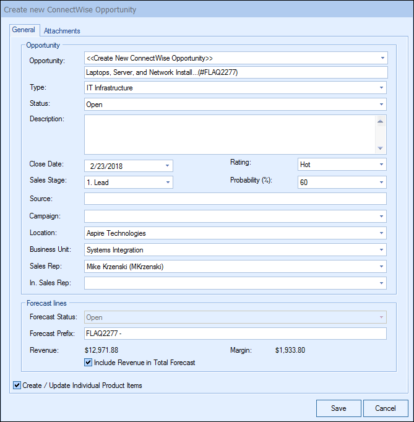Image resolution: width=414 pixels, height=422 pixels.
Task: Switch to the Attachments tab
Action: pyautogui.click(x=62, y=31)
